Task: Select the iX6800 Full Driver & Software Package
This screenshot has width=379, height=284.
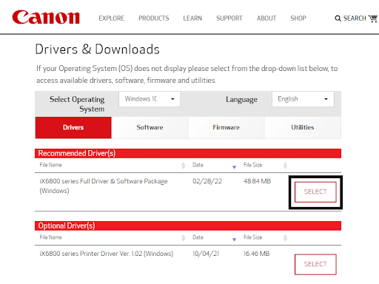Action: coord(315,192)
